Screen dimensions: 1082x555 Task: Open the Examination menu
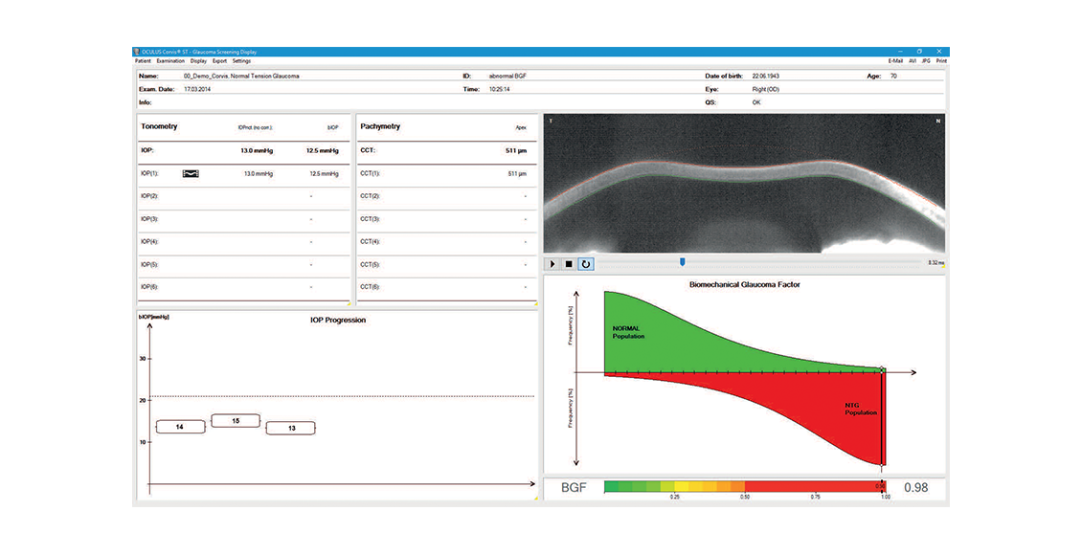click(x=170, y=61)
